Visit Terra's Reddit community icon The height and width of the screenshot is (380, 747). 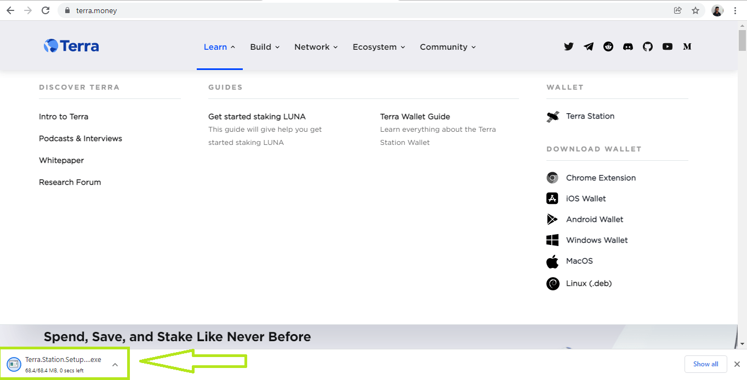pyautogui.click(x=608, y=46)
